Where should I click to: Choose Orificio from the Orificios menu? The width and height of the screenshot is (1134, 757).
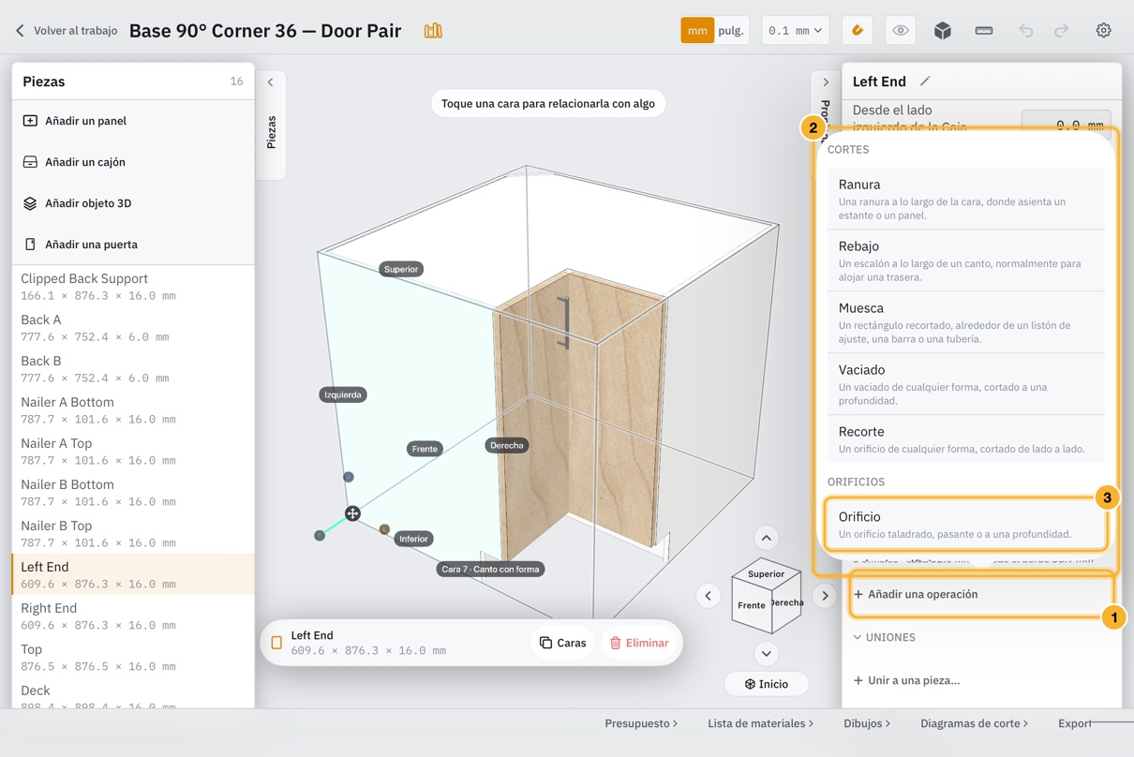pyautogui.click(x=965, y=525)
